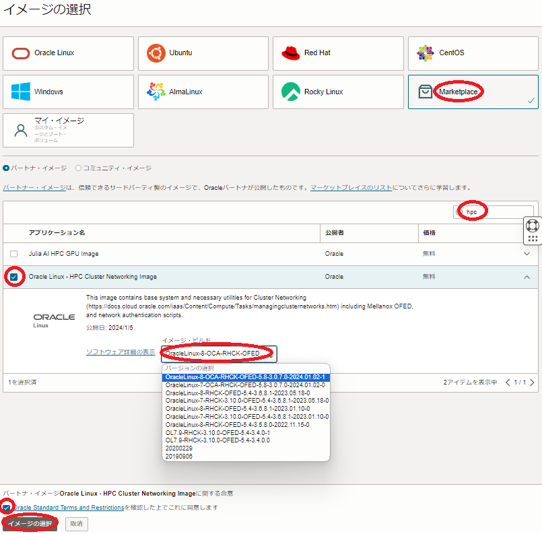The height and width of the screenshot is (534, 542).
Task: Check the Julia AI HPC GPU Image checkbox
Action: (x=14, y=254)
